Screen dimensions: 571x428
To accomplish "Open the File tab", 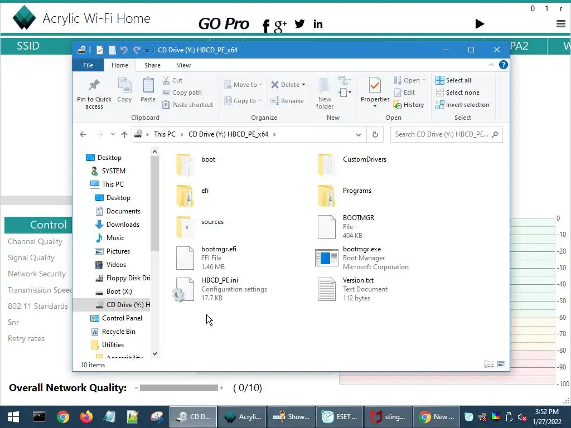I will click(x=88, y=65).
